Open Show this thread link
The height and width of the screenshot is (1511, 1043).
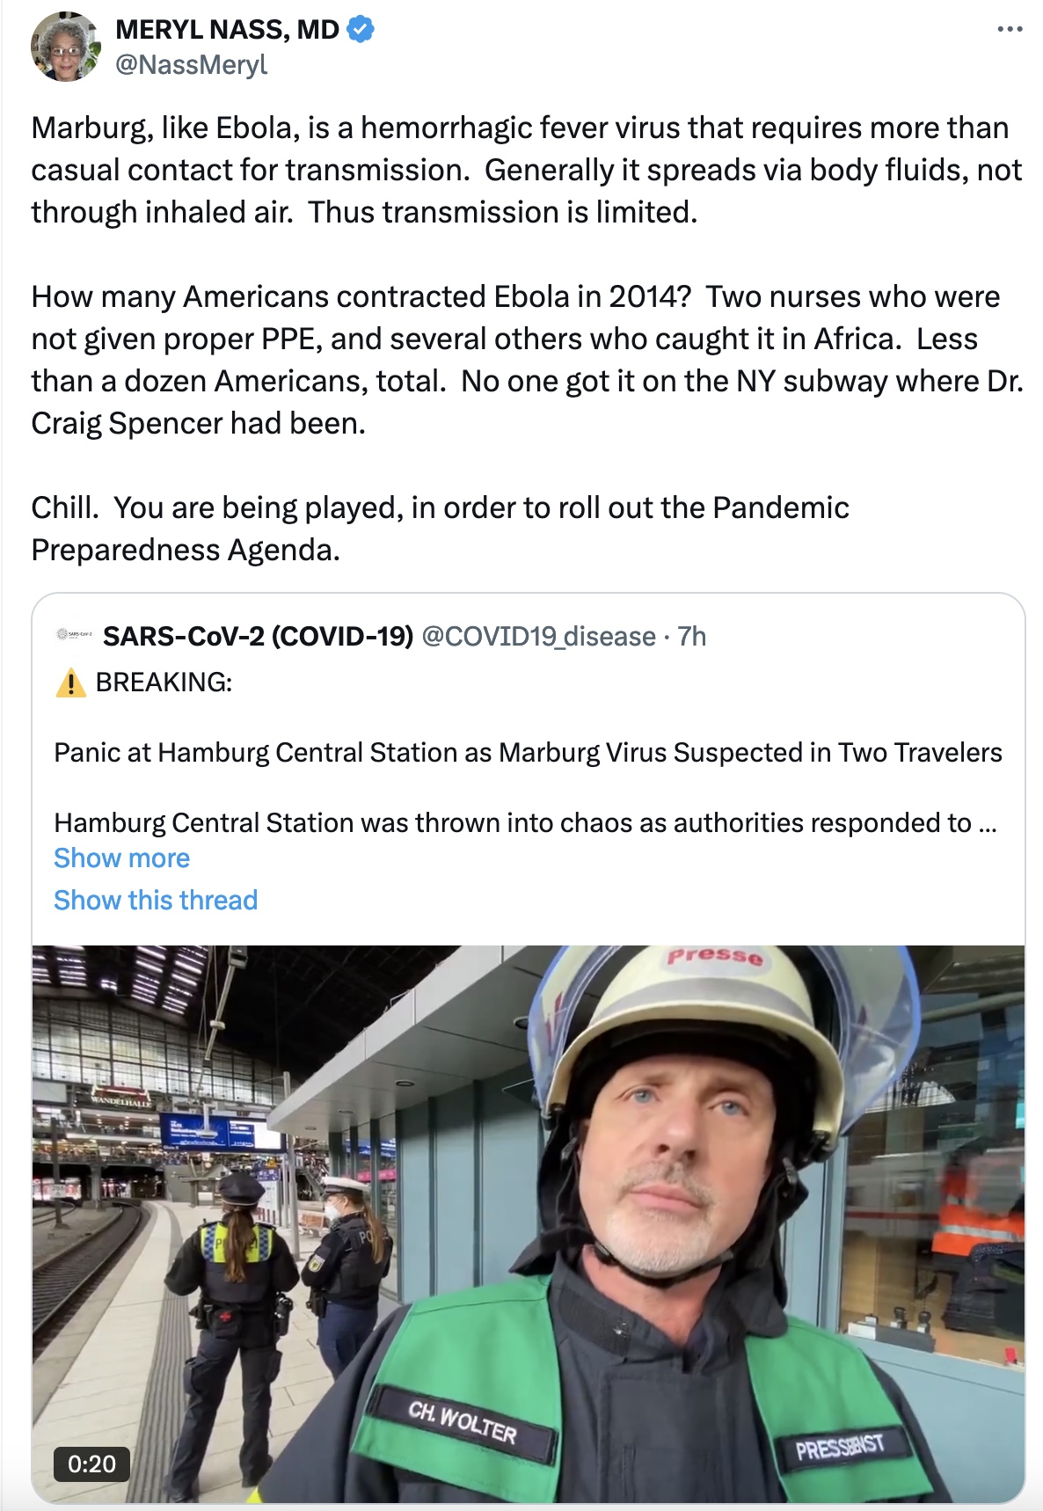click(x=156, y=901)
